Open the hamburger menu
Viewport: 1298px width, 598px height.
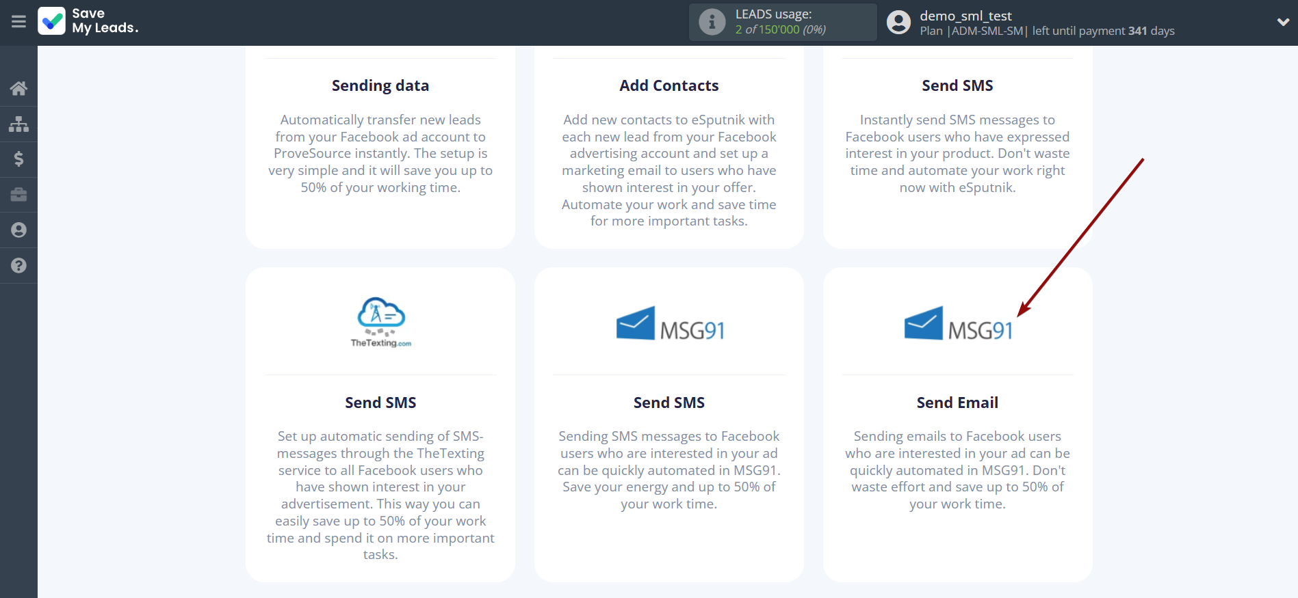tap(18, 22)
